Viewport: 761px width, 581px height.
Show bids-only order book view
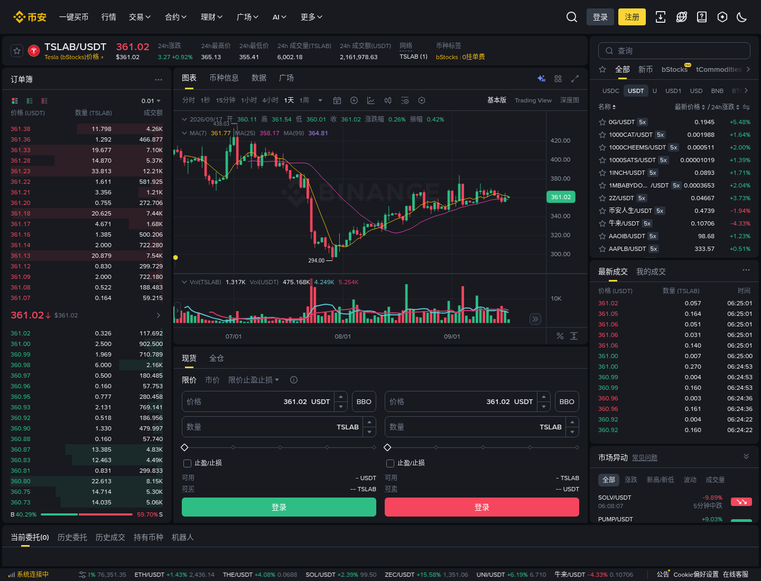point(30,100)
